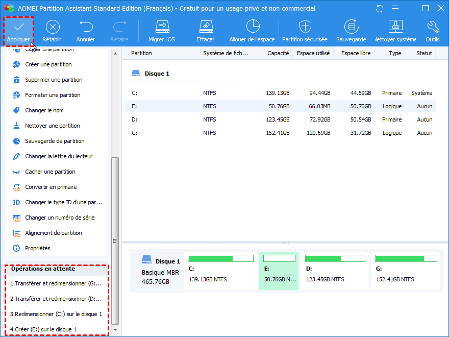The image size is (449, 337).
Task: Sort by Statut column header
Action: pos(424,53)
